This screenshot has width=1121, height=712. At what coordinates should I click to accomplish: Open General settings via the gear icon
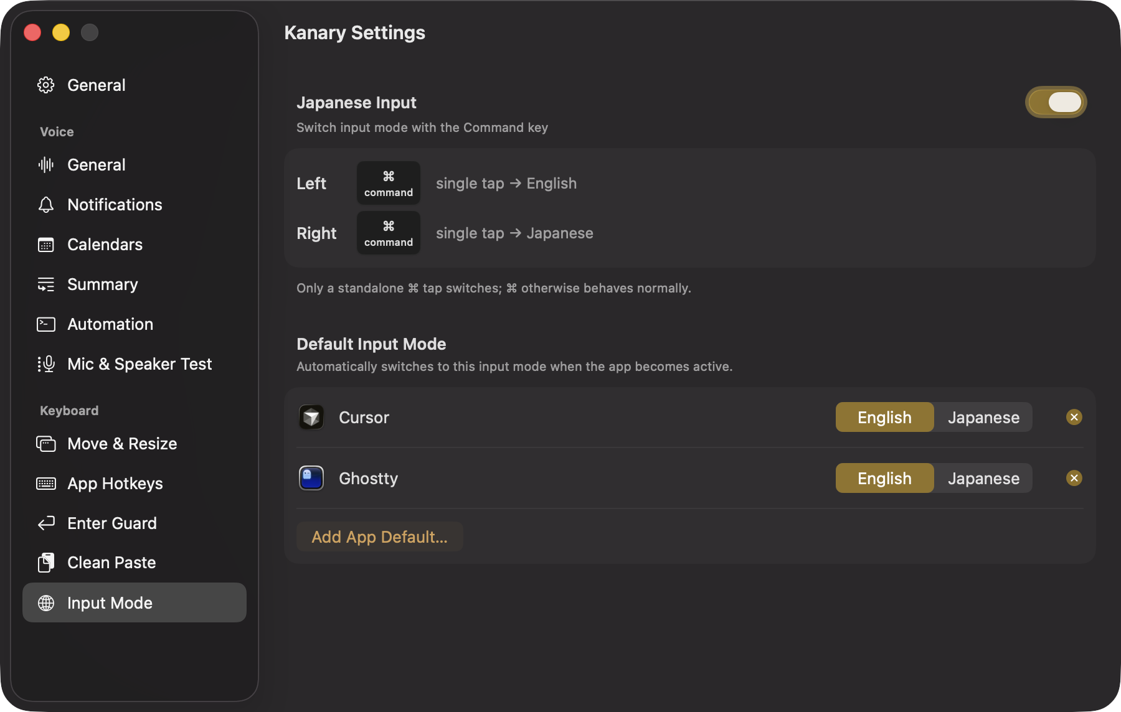tap(46, 85)
